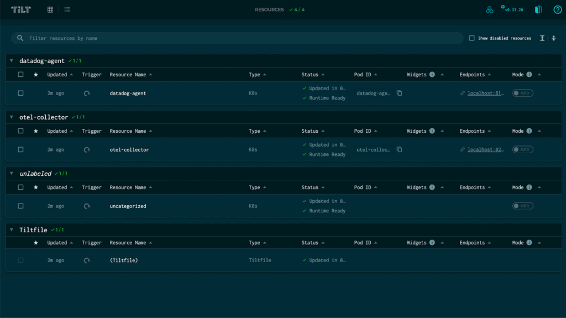566x318 pixels.
Task: Collapse the otel-collector group
Action: pos(12,117)
